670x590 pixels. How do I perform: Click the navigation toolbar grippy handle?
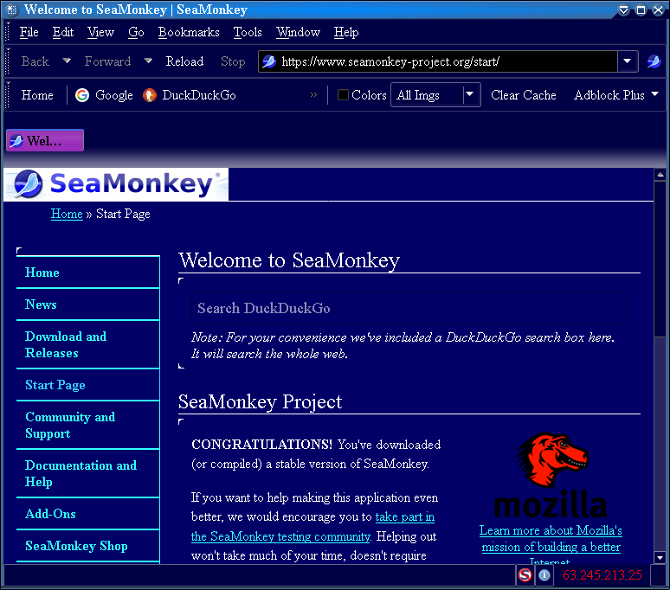[x=8, y=61]
